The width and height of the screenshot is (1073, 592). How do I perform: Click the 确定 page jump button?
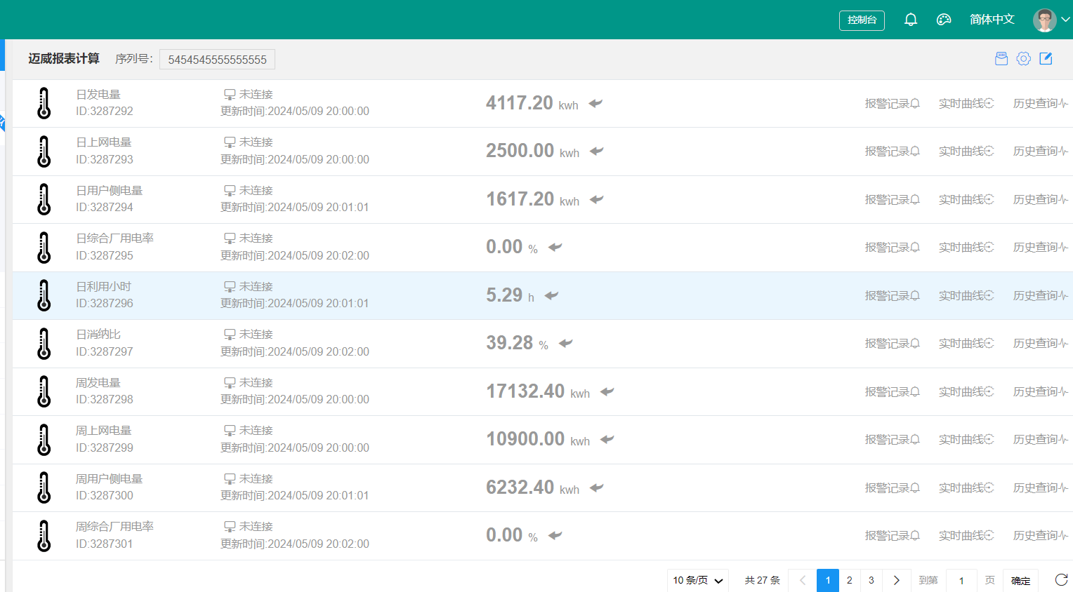click(1020, 580)
